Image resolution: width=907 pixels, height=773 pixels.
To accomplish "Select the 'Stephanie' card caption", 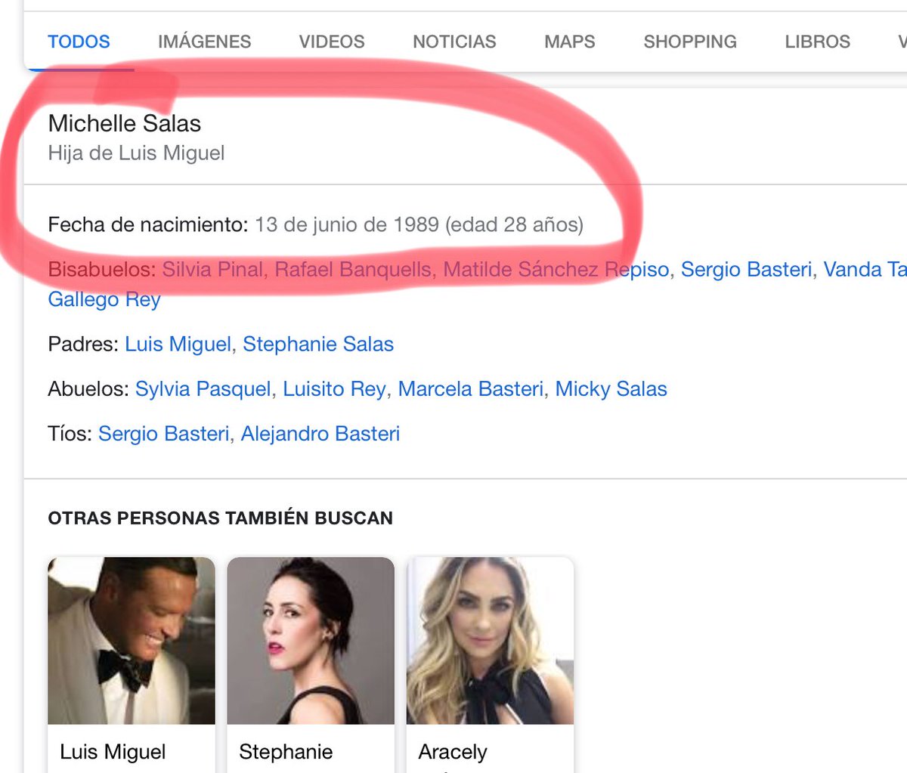I will 286,752.
